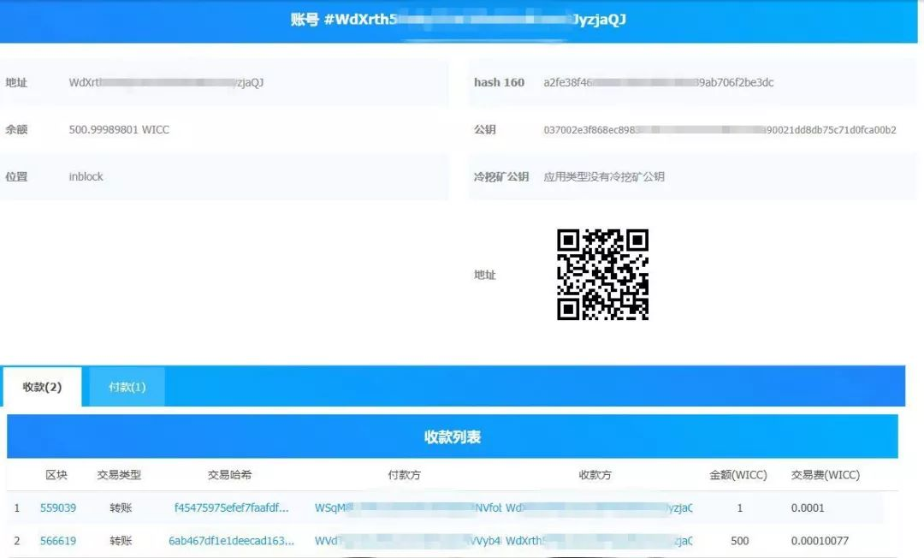The image size is (924, 558).
Task: Open block 559039 link
Action: [58, 508]
